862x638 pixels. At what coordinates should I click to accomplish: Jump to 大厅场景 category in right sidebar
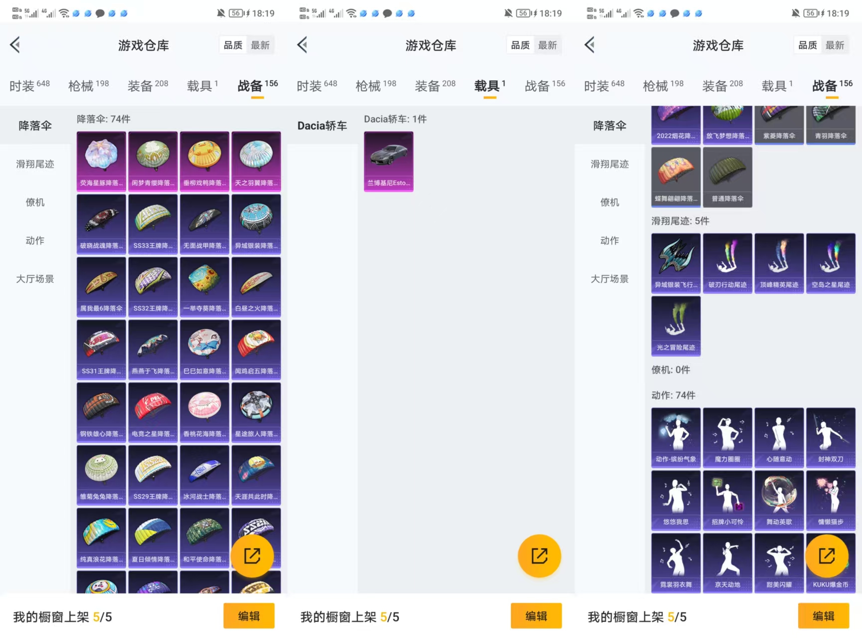click(x=610, y=279)
